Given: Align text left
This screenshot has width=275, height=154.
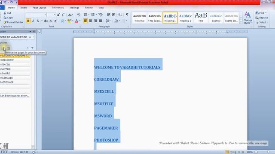Looking at the screenshot, I should (x=86, y=21).
